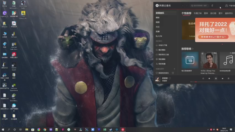Select the Osiris New Dawn shortcut
This screenshot has height=132, width=235.
(x=23, y=5)
